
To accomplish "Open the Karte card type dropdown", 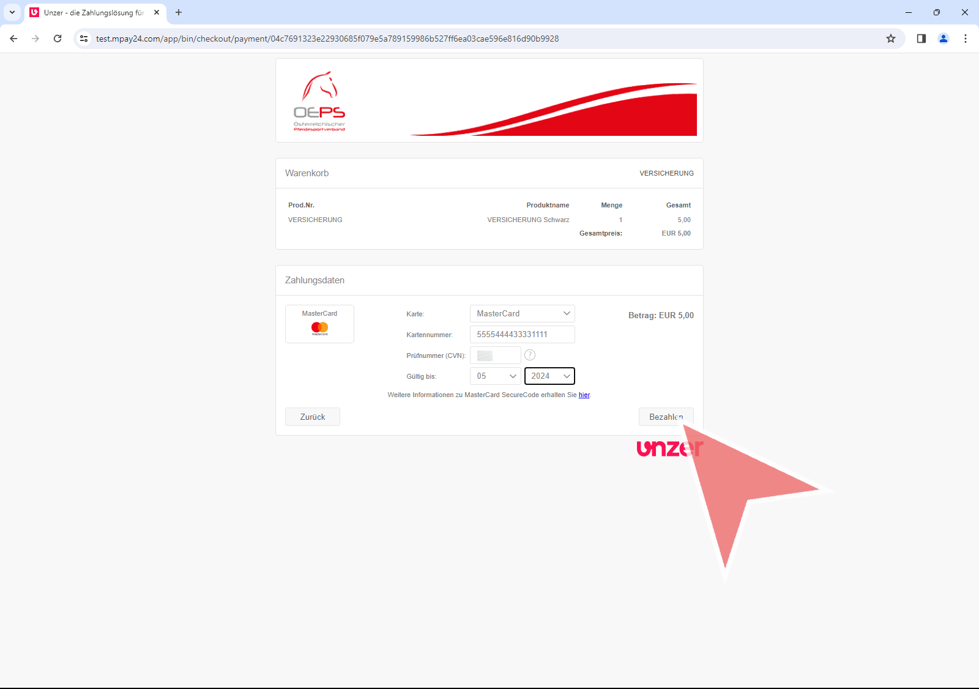I will [x=522, y=313].
